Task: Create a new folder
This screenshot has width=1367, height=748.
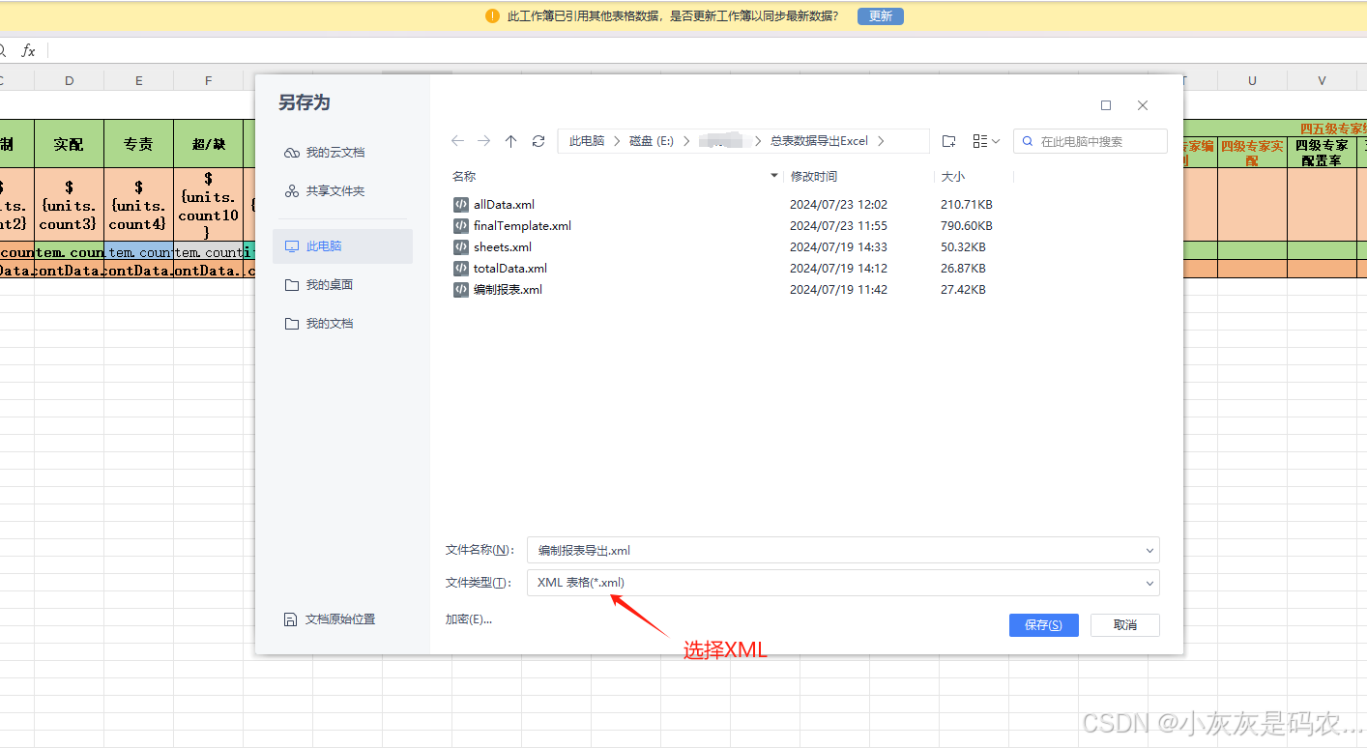Action: [948, 141]
